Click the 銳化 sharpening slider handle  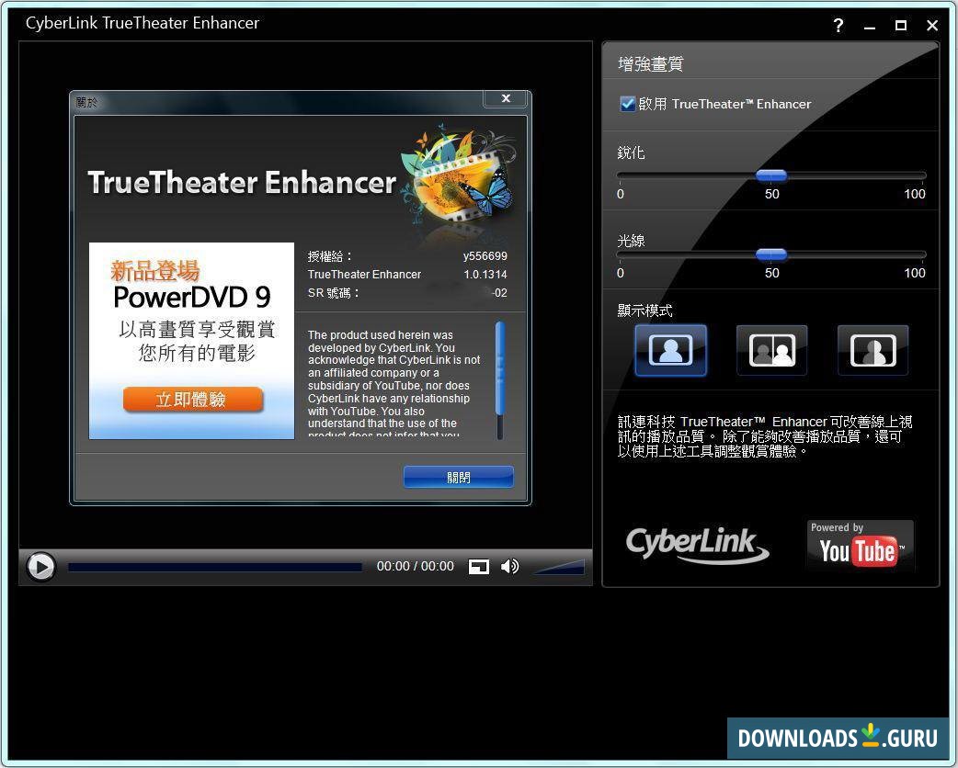coord(771,175)
